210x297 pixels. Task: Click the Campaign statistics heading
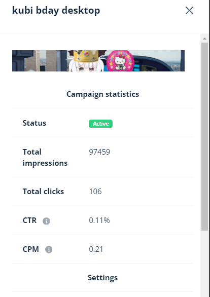[103, 94]
